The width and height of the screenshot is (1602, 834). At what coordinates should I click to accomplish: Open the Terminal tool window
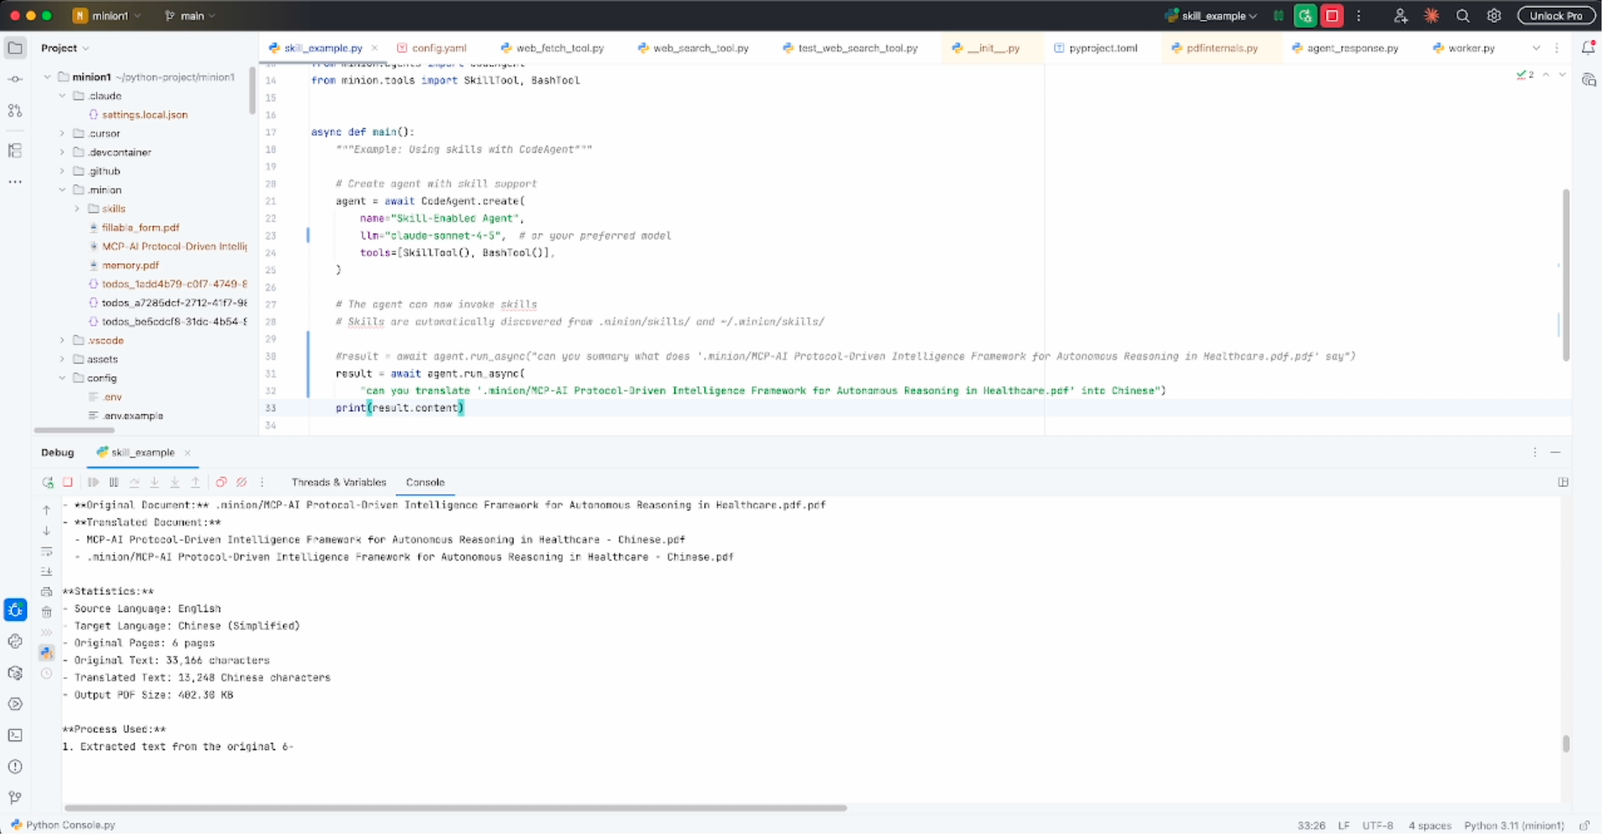pyautogui.click(x=15, y=735)
